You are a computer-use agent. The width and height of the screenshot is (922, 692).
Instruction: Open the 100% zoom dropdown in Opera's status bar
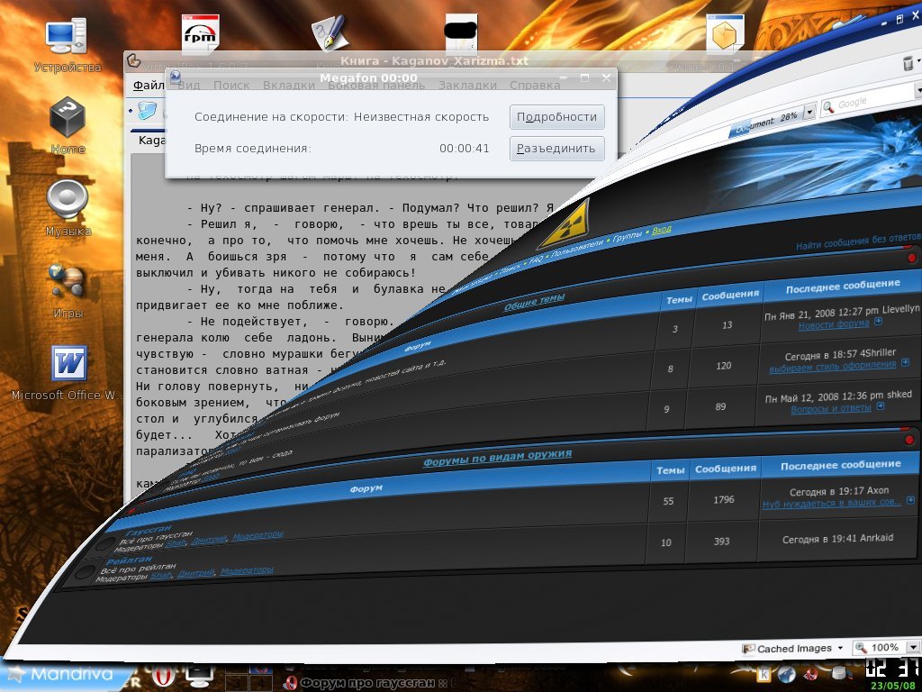coord(913,647)
